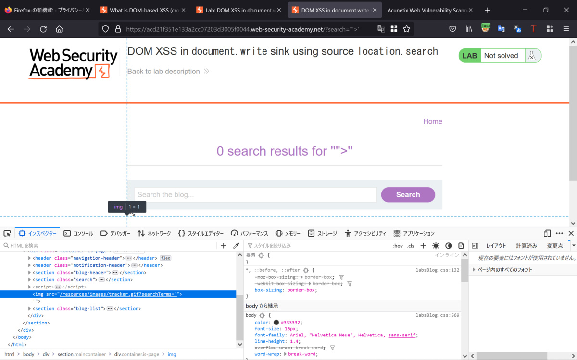
Task: Switch to the スタイルエディター tab
Action: [201, 233]
